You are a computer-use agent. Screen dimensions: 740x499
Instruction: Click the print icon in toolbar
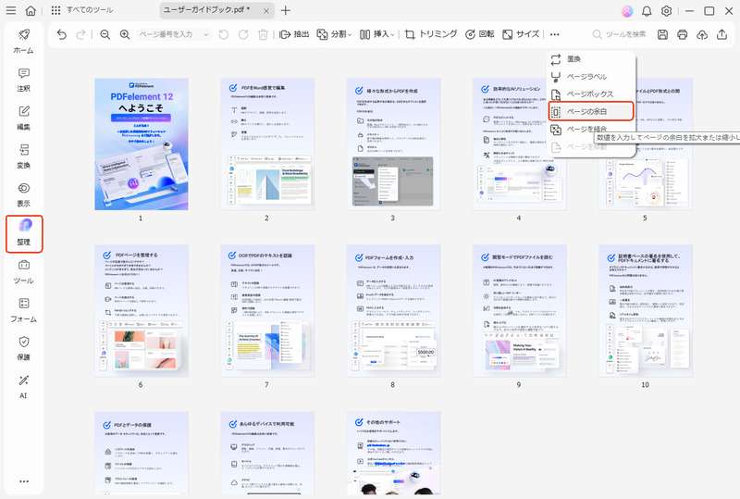(682, 34)
